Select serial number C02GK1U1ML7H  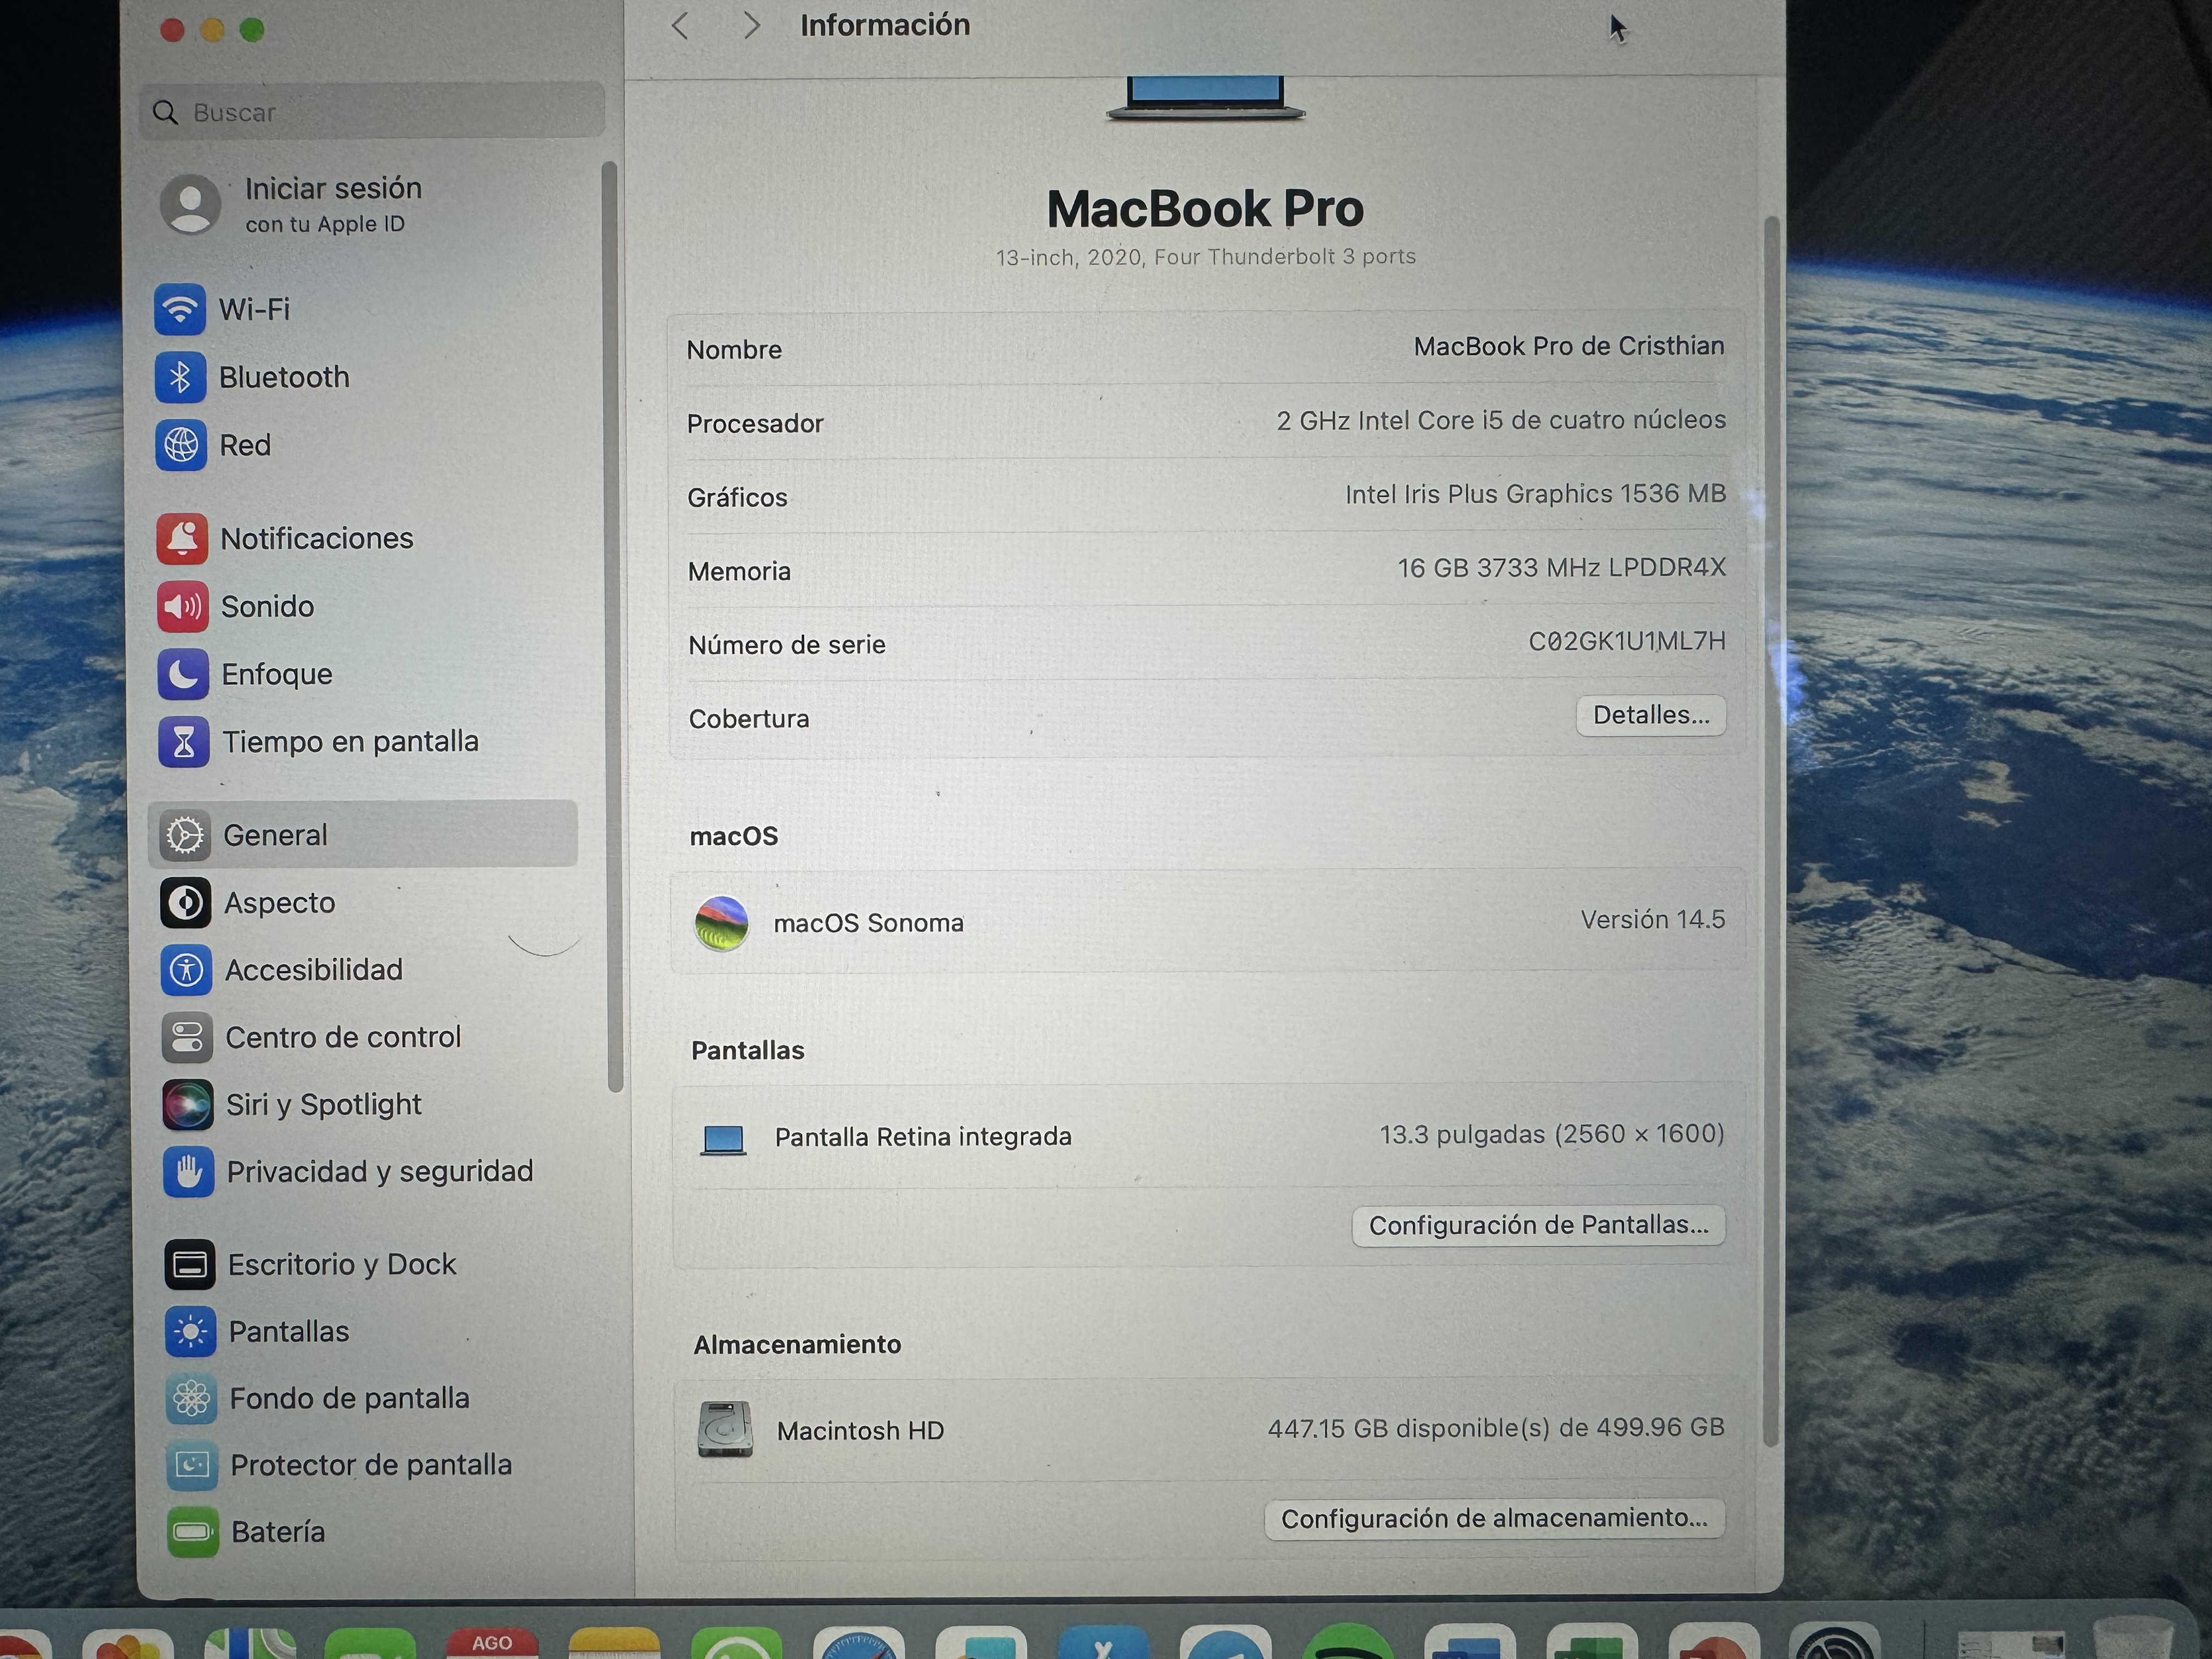pyautogui.click(x=1627, y=641)
